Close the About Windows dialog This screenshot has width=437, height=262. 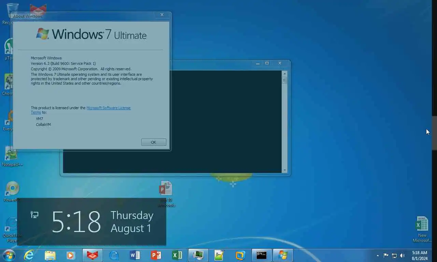[162, 15]
